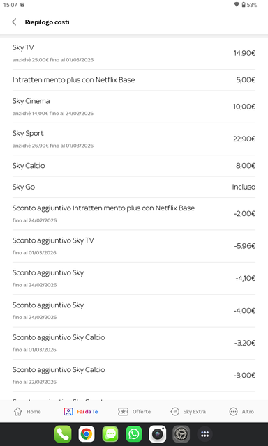Open the Messages app icon
The width and height of the screenshot is (268, 446).
(110, 434)
